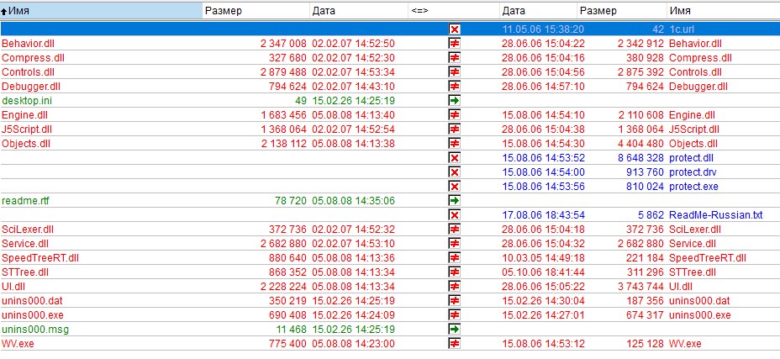Toggle the not-equal icon for Controls.dll

pos(454,72)
